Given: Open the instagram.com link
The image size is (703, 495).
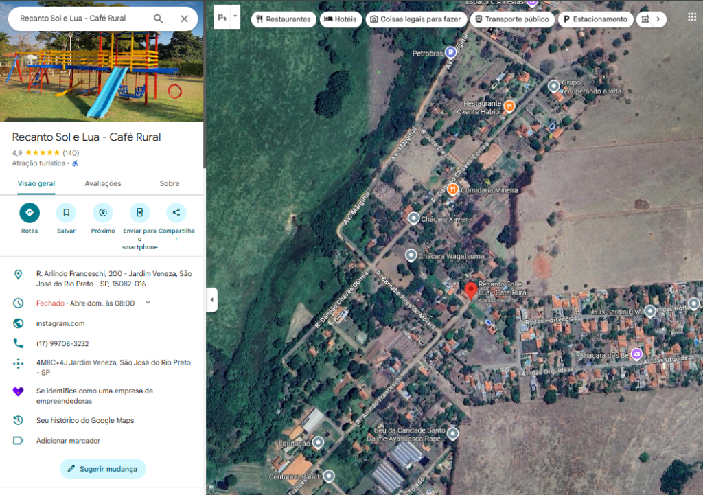Looking at the screenshot, I should pos(60,323).
